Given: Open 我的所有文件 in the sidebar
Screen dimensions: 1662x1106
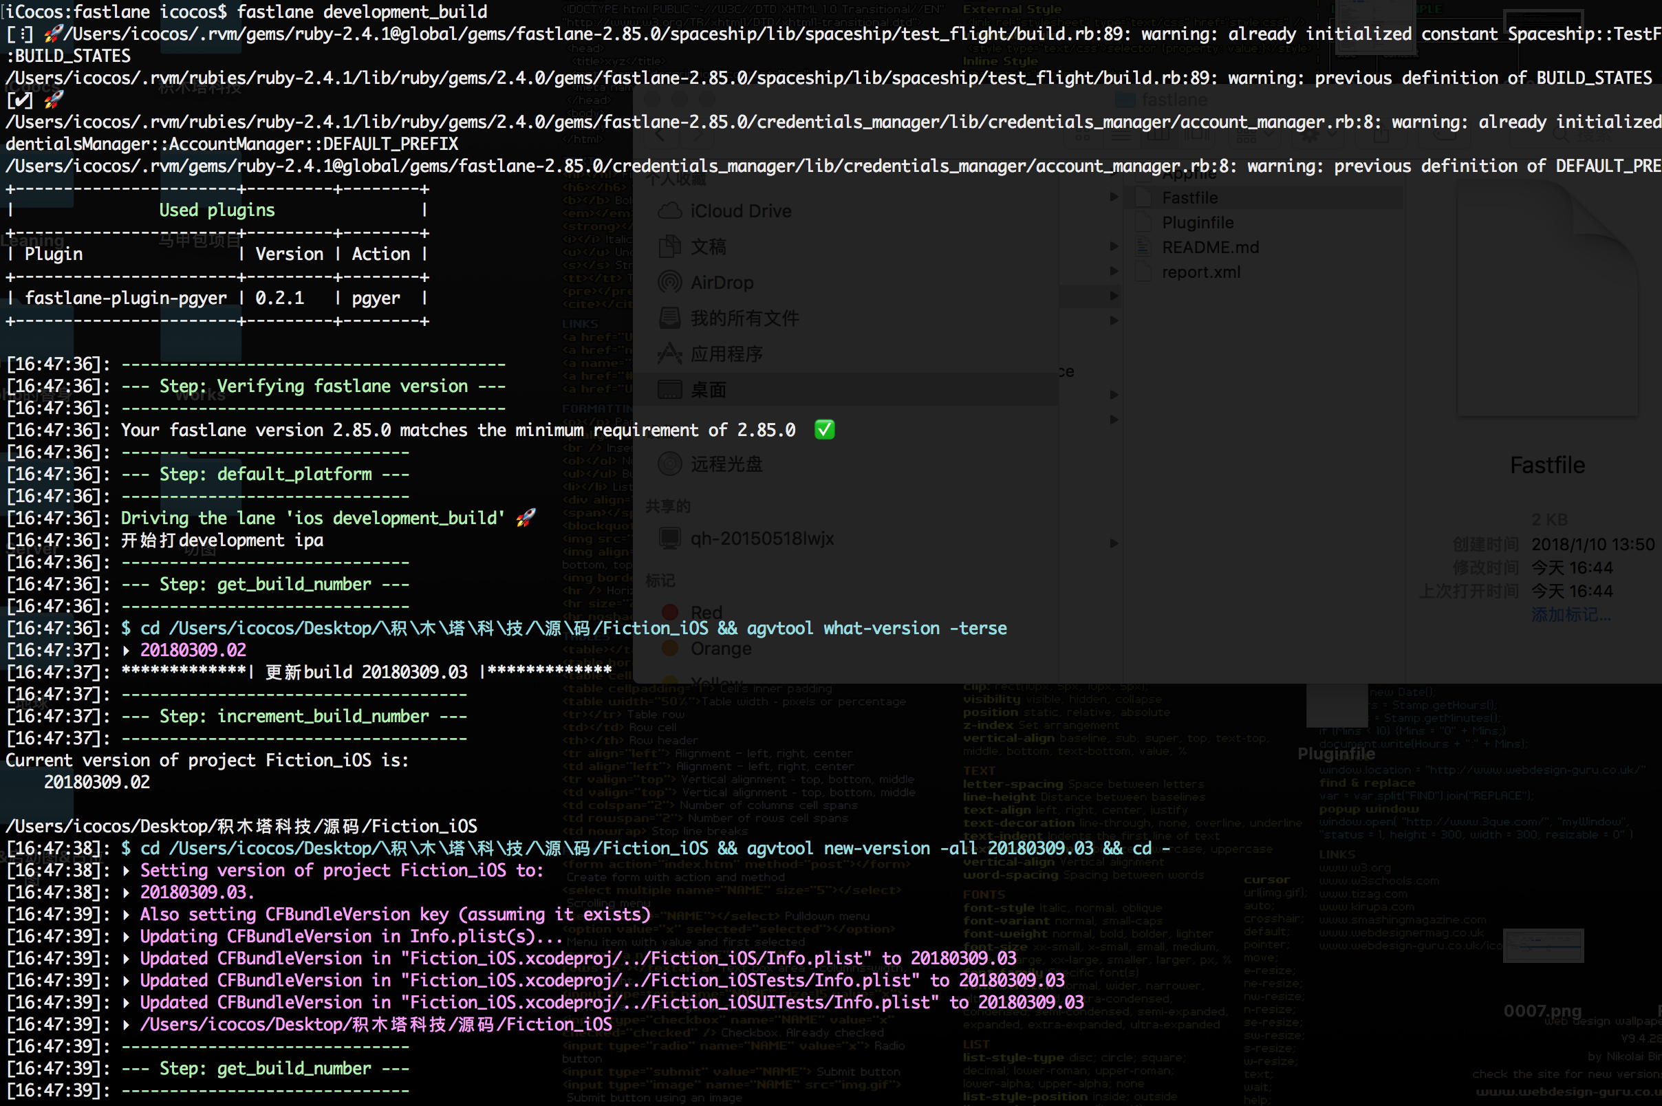Looking at the screenshot, I should tap(744, 318).
